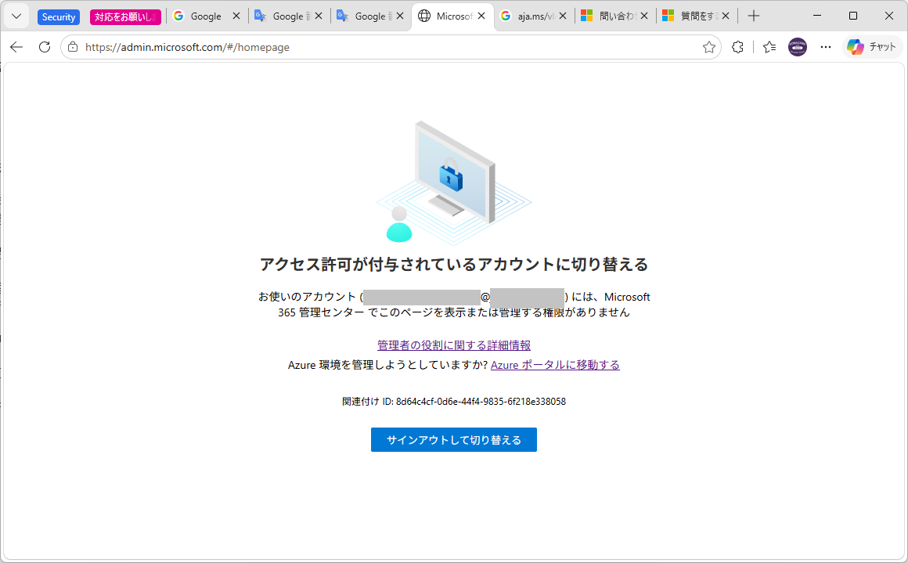
Task: Close the active Microsoft tab
Action: [x=481, y=16]
